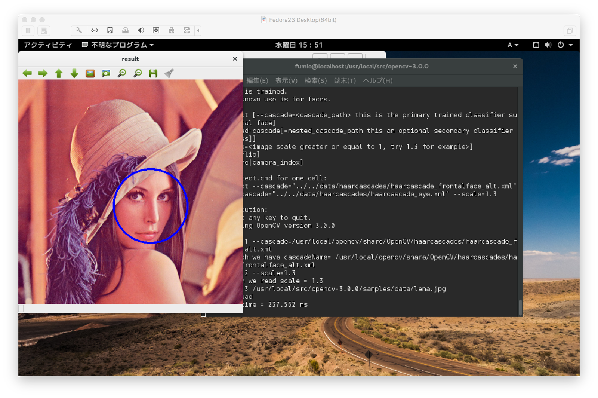Pause the Fedora23 virtual machine
This screenshot has width=598, height=398.
coord(28,31)
